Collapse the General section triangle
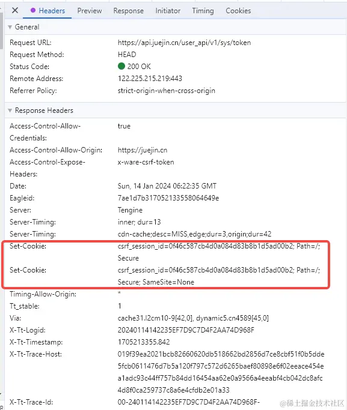 10,27
